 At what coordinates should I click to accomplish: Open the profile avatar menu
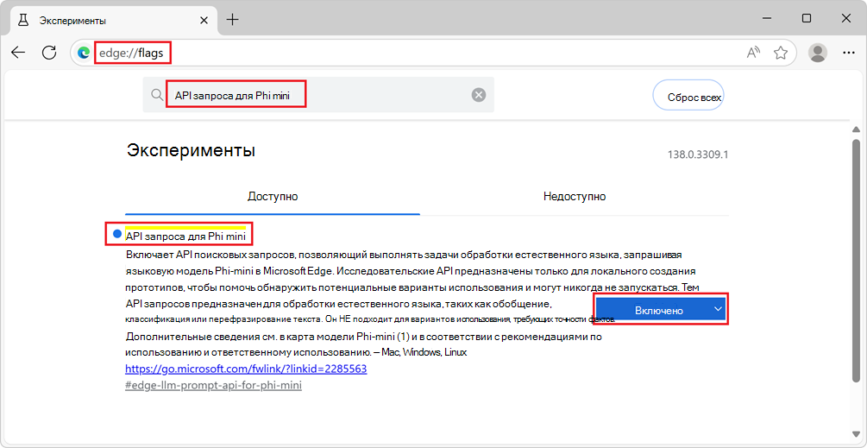[x=817, y=53]
